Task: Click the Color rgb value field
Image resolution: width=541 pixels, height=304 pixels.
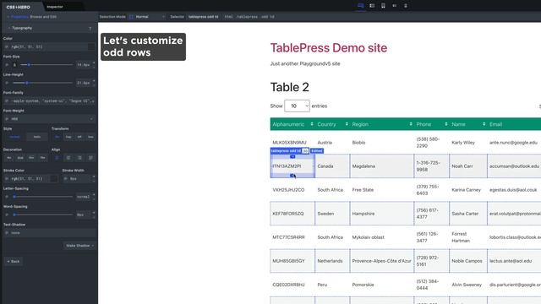Action: point(45,46)
